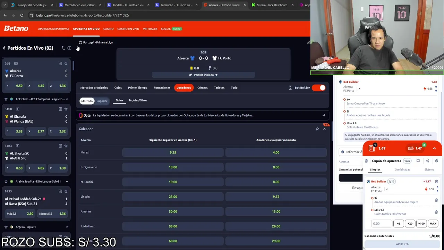
Task: Click the stake amount input field
Action: 382,224
